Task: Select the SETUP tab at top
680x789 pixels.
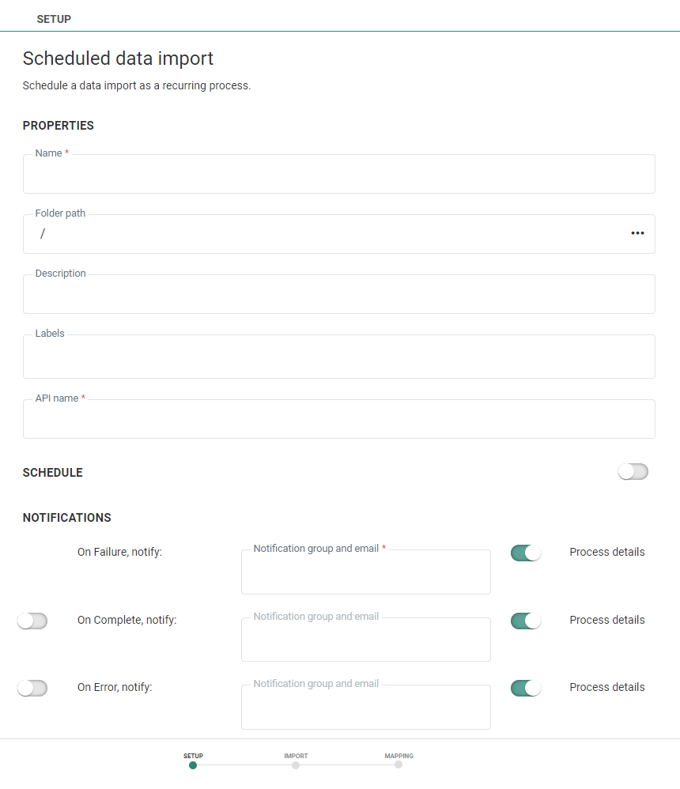Action: (54, 19)
